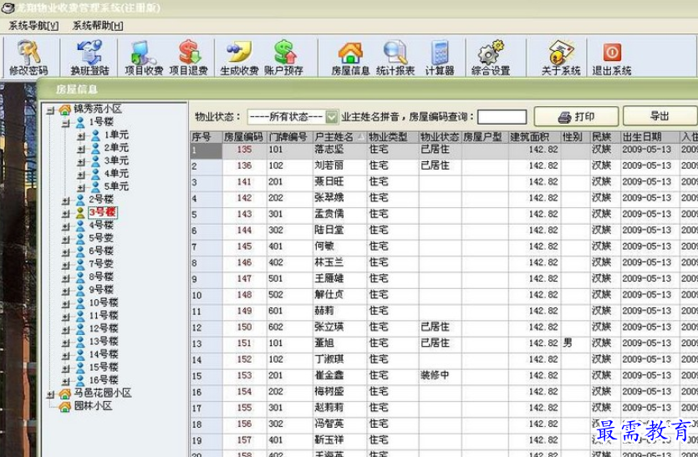Click the person icon beside 1号楼

coord(80,122)
